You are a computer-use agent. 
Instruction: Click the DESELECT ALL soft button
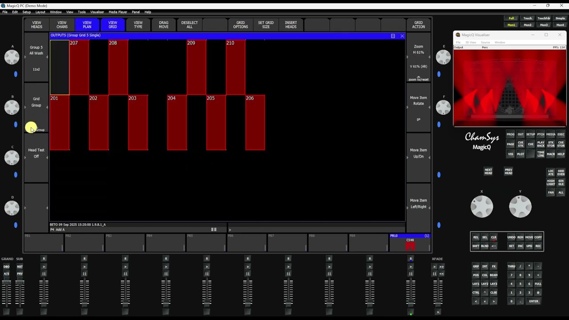pos(189,25)
